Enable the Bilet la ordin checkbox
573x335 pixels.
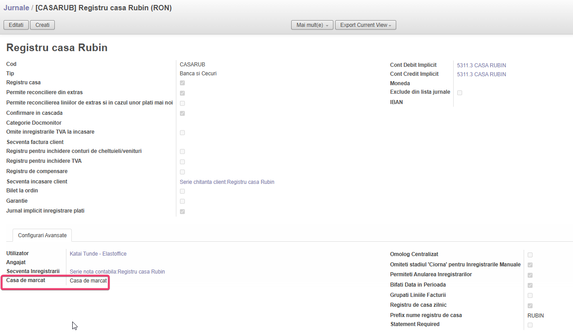[182, 191]
